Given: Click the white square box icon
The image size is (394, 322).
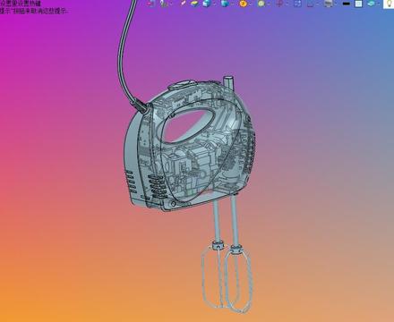Looking at the screenshot, I should click(358, 4).
